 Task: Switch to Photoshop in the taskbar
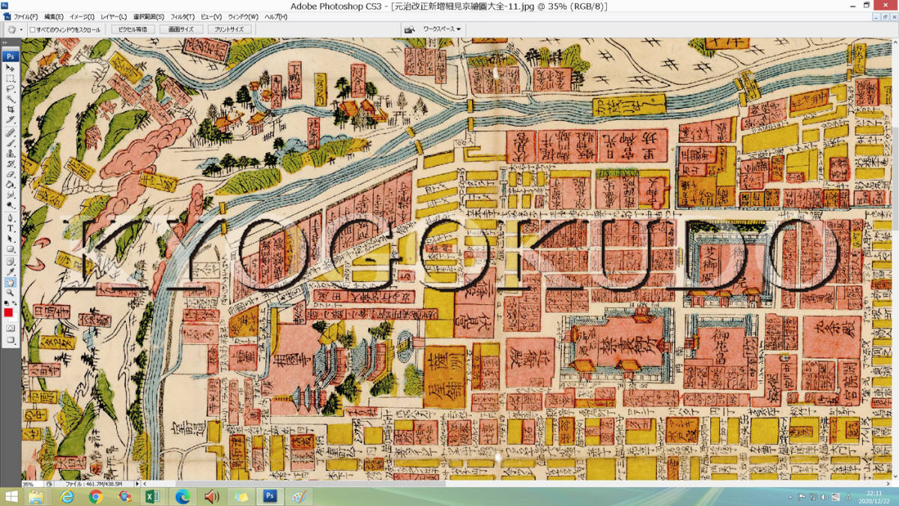pos(269,497)
